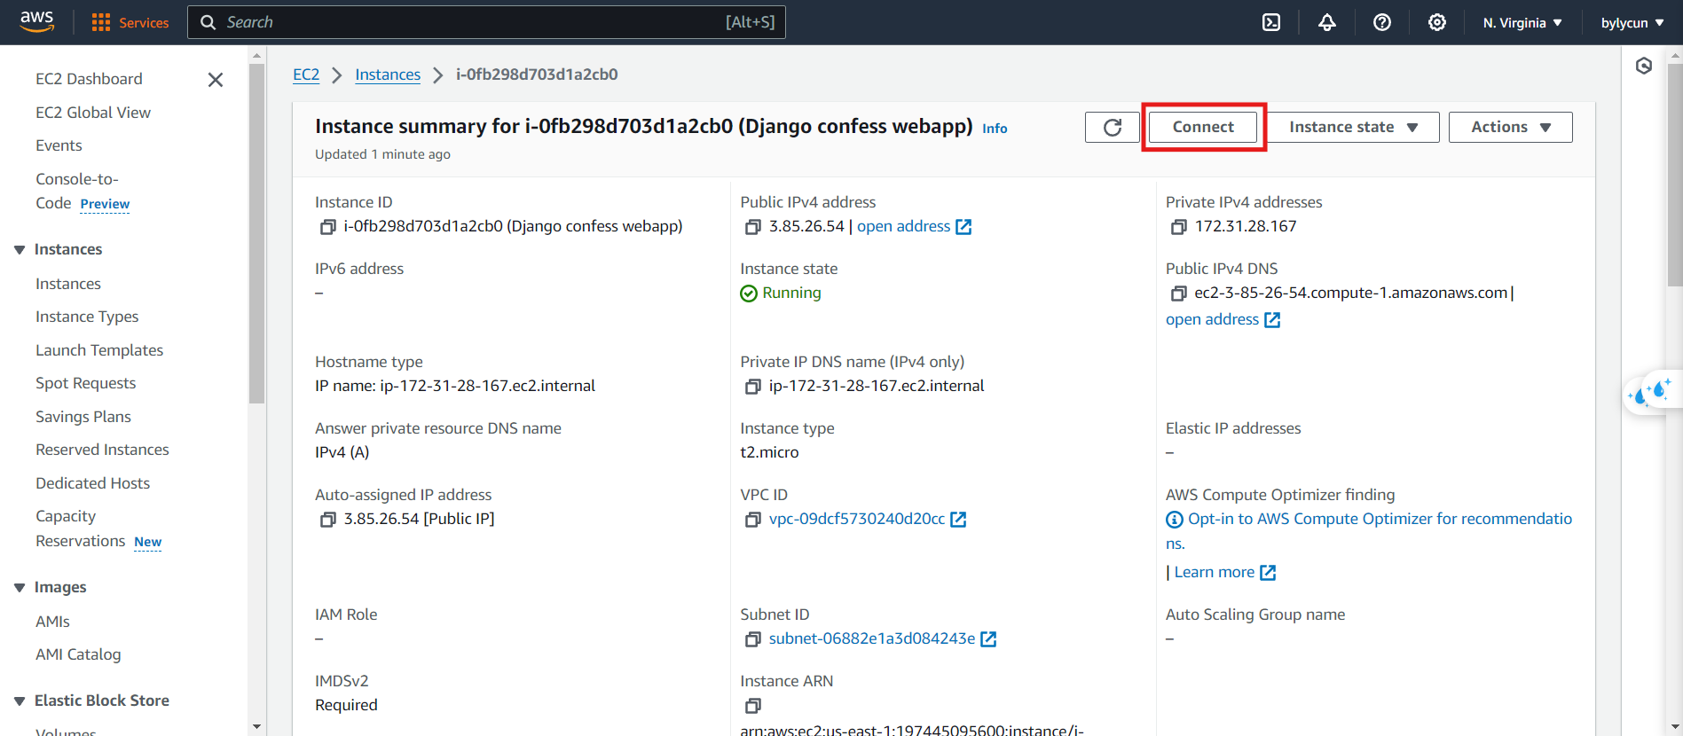Screen dimensions: 1683x736
Task: Open the settings gear in top bar
Action: pyautogui.click(x=1437, y=22)
